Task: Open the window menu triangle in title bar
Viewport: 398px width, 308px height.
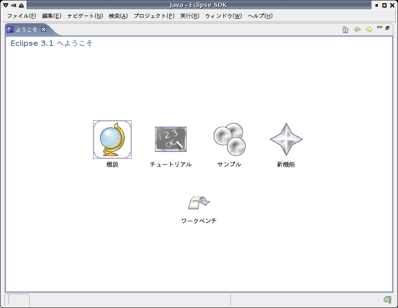Action: pos(6,5)
